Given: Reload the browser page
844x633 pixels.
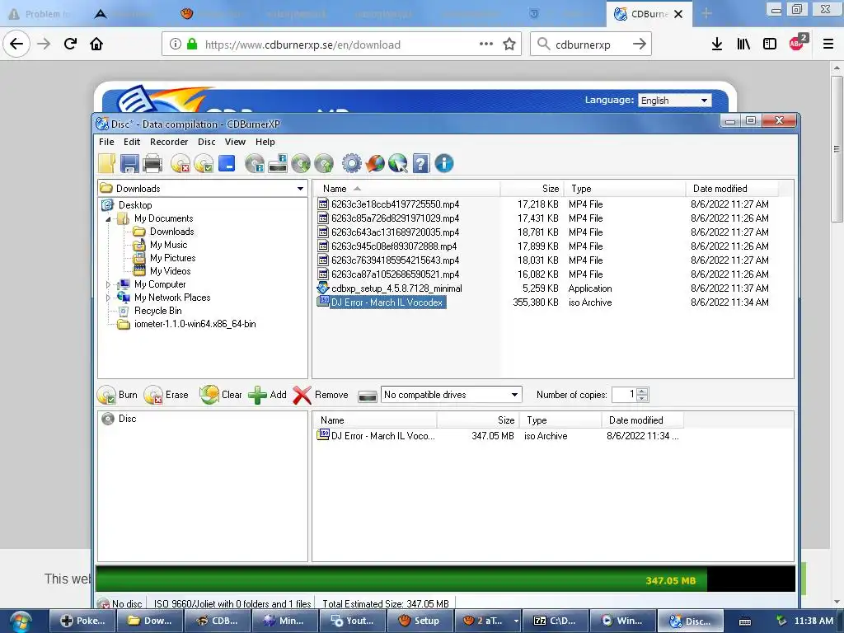Looking at the screenshot, I should click(71, 44).
